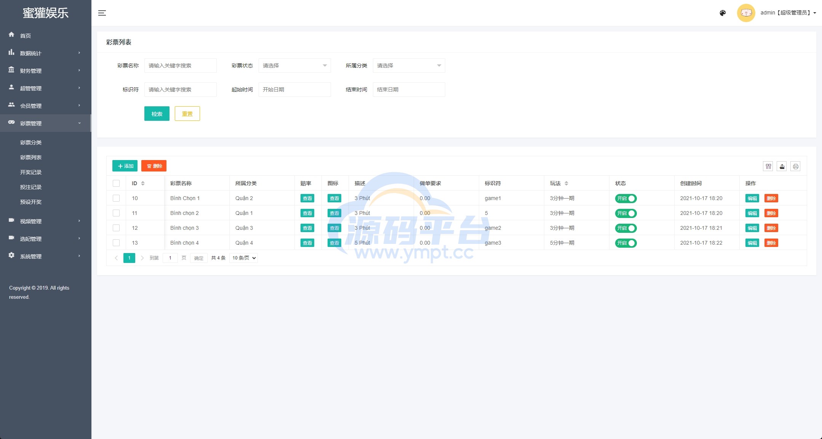822x439 pixels.
Task: Check row with ID 11
Action: (116, 213)
